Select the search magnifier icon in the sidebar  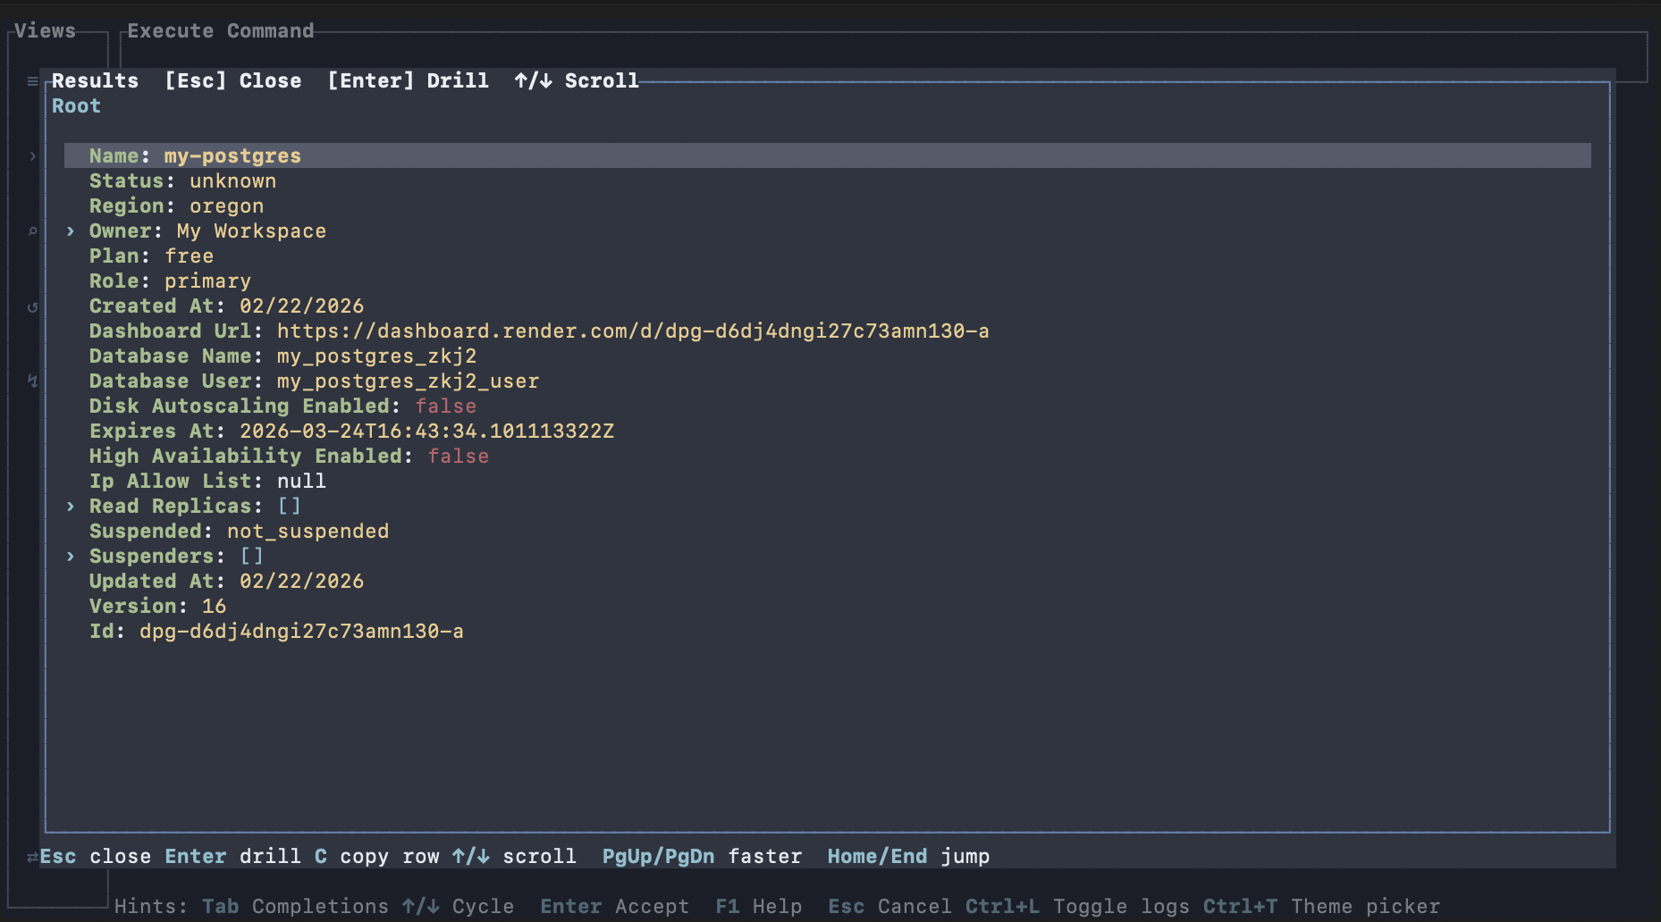[32, 230]
